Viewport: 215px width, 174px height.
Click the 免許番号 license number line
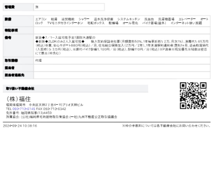click(29, 113)
